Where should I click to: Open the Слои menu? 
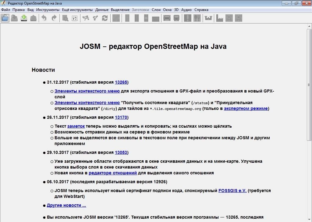pos(156,10)
